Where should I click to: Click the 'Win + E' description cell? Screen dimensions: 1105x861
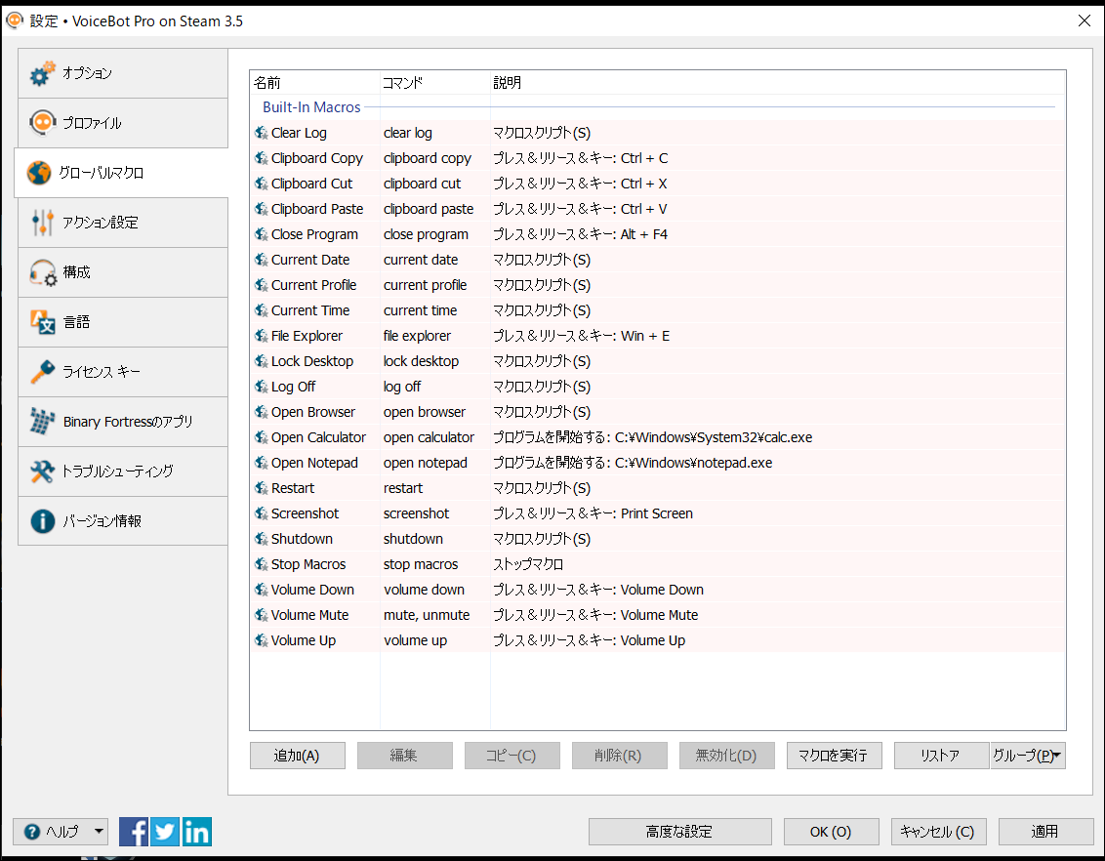coord(582,336)
